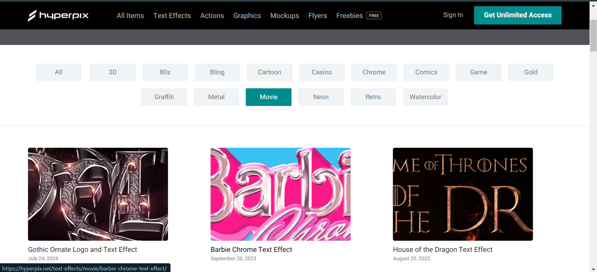Screen dimensions: 597x272
Task: Click Get Unlimited Access button
Action: pyautogui.click(x=518, y=15)
